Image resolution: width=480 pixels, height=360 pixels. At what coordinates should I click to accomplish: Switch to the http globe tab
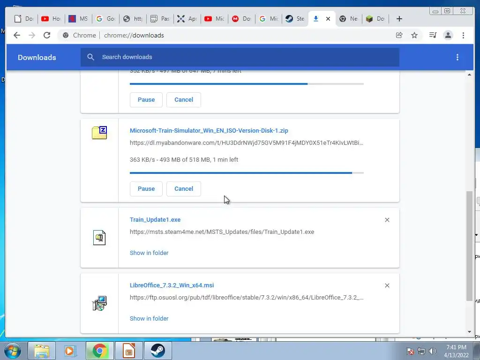tap(133, 19)
